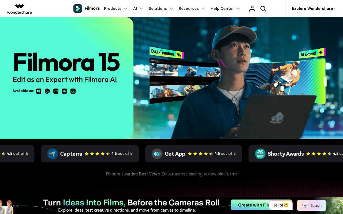Open the Resources menu
This screenshot has height=214, width=343.
pyautogui.click(x=189, y=9)
